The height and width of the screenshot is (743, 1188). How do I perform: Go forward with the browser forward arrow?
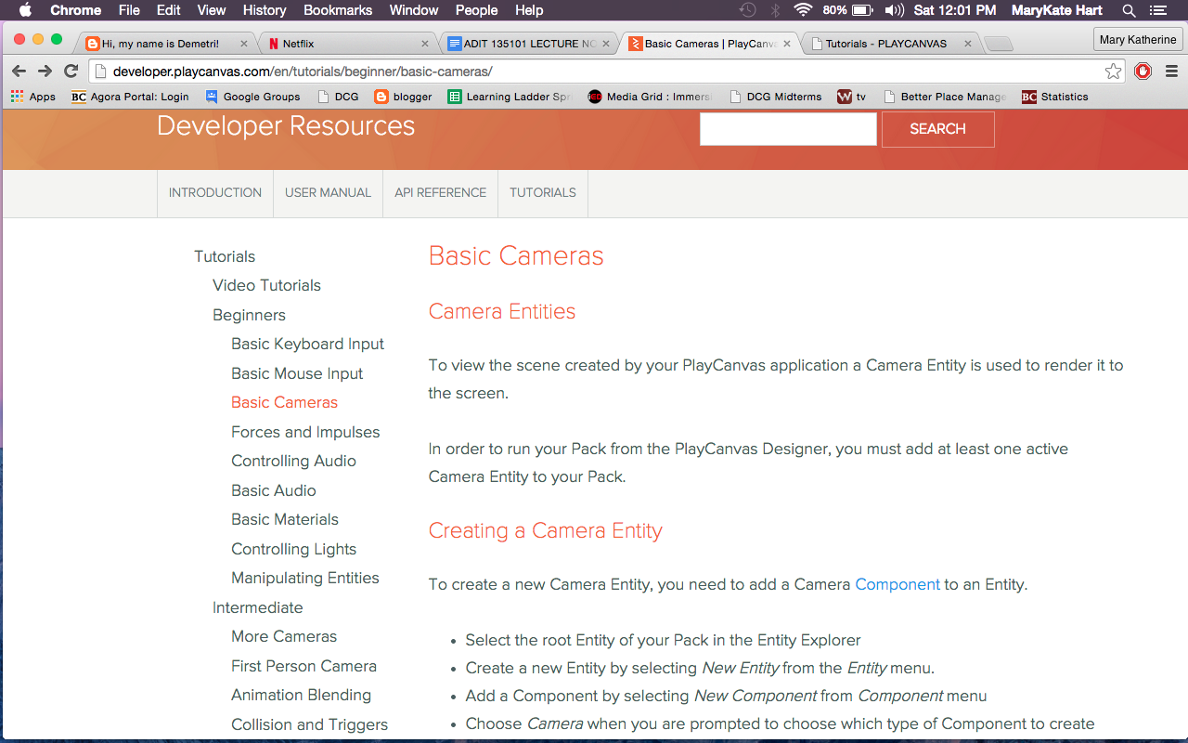tap(45, 72)
